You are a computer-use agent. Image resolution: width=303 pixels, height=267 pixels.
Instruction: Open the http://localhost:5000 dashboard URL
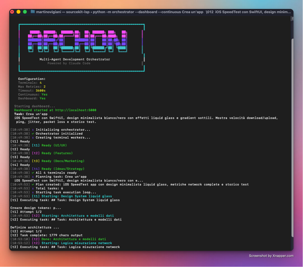click(x=76, y=110)
